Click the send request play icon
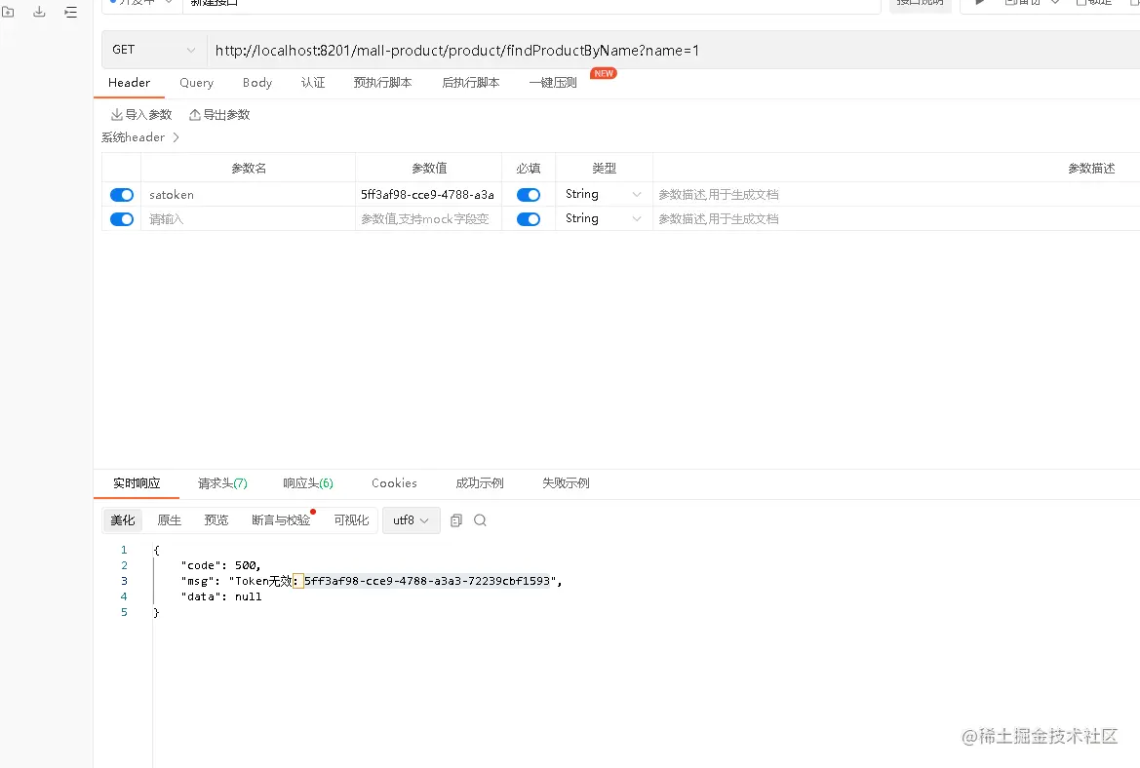 click(979, 3)
